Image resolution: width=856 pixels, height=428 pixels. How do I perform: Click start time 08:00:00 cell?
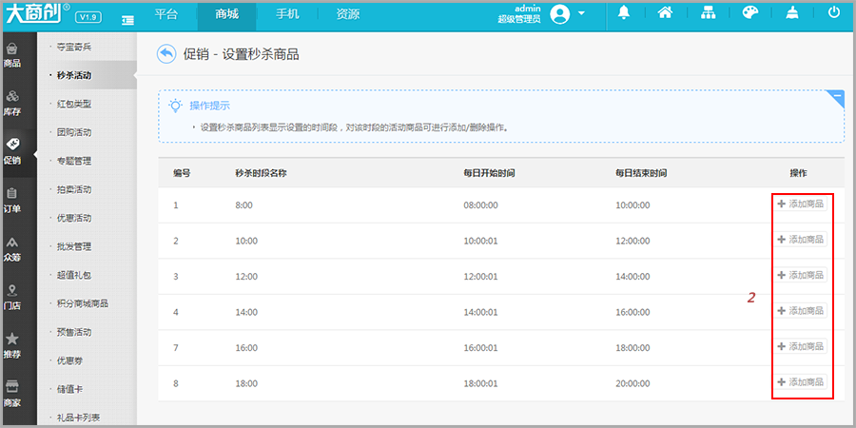(480, 205)
